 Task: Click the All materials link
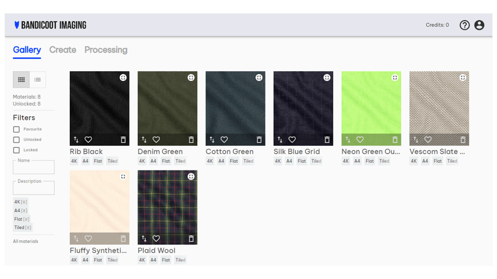tap(26, 241)
